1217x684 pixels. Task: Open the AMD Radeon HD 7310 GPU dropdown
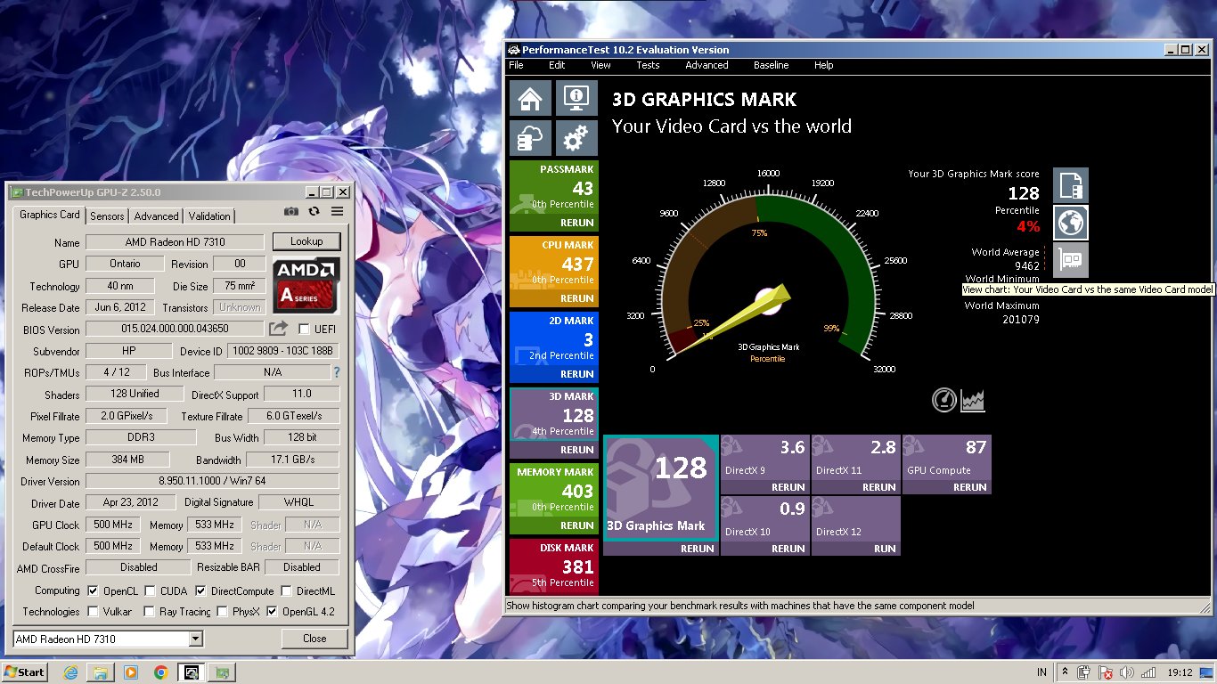point(109,639)
